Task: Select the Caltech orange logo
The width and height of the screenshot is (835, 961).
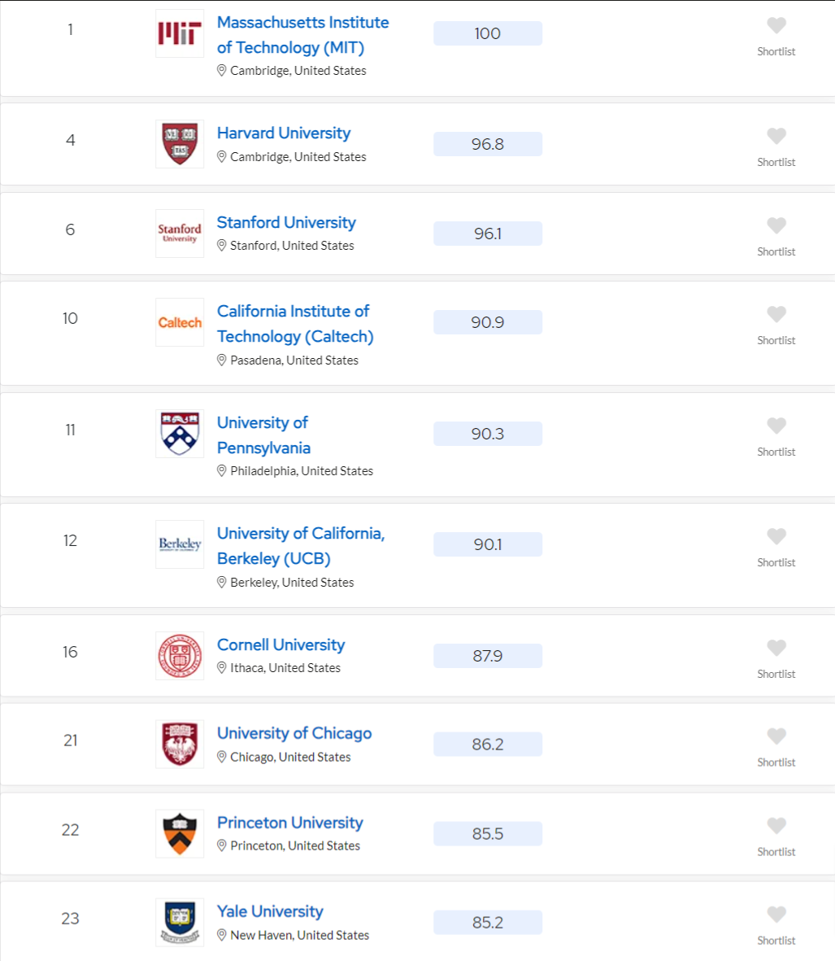Action: [180, 322]
